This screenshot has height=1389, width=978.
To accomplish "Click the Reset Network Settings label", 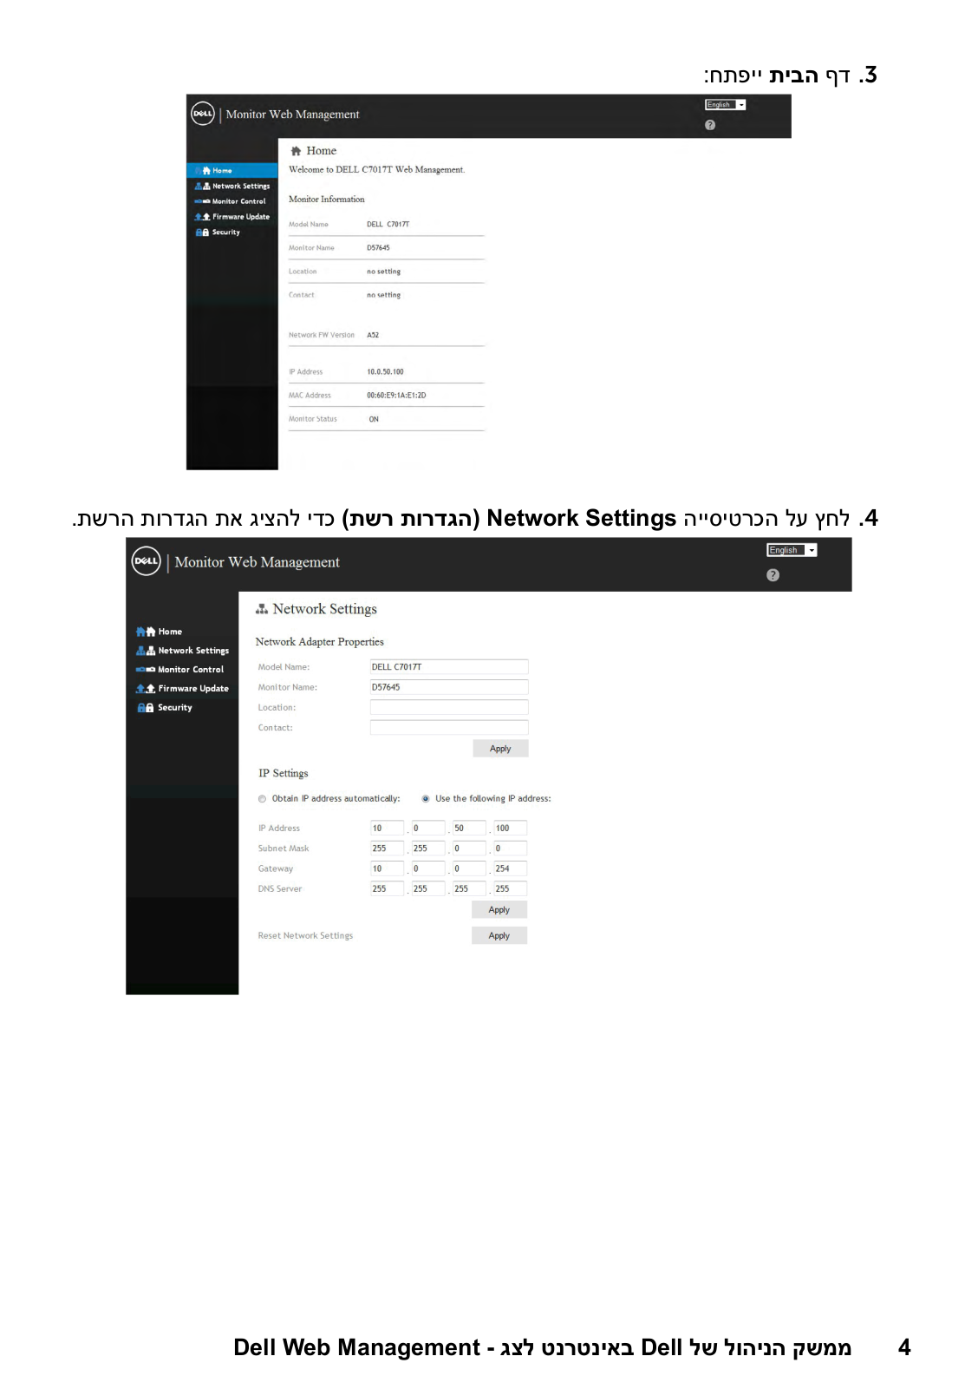I will click(305, 936).
